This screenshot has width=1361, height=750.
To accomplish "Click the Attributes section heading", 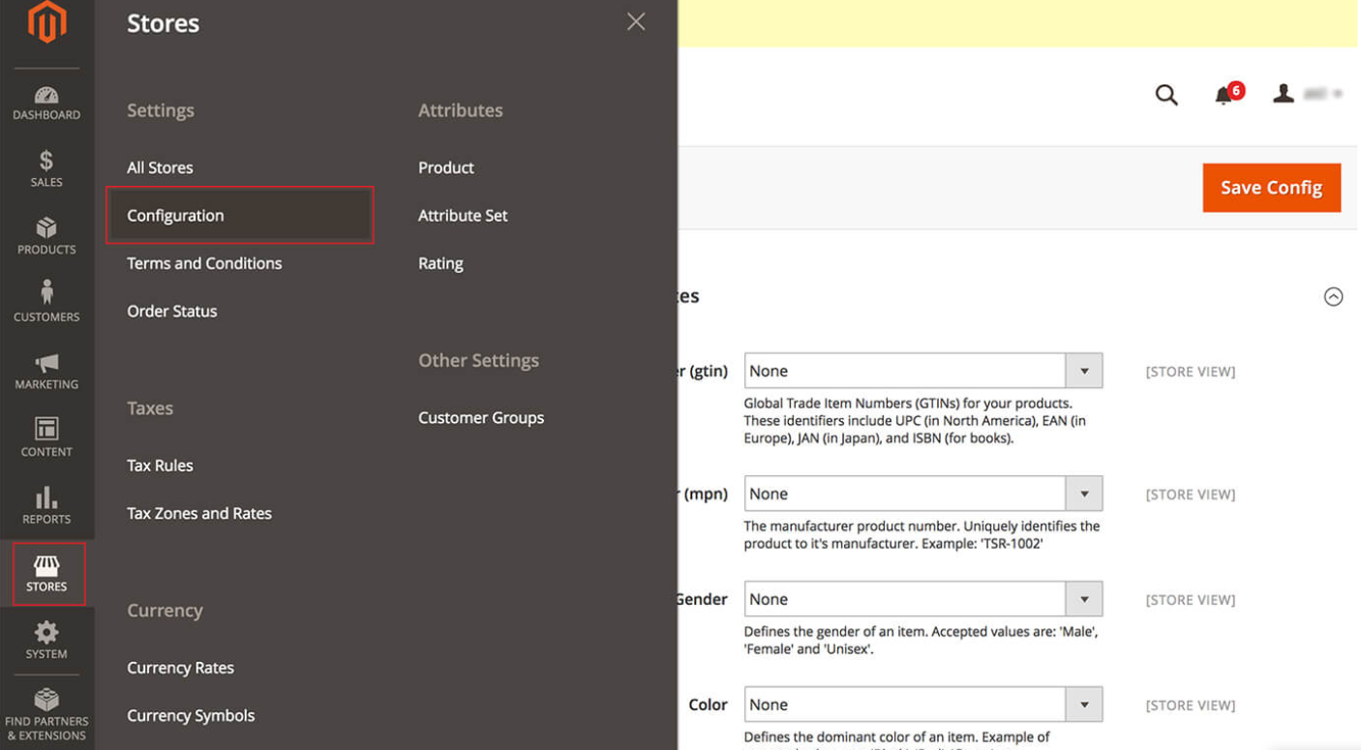I will (460, 110).
